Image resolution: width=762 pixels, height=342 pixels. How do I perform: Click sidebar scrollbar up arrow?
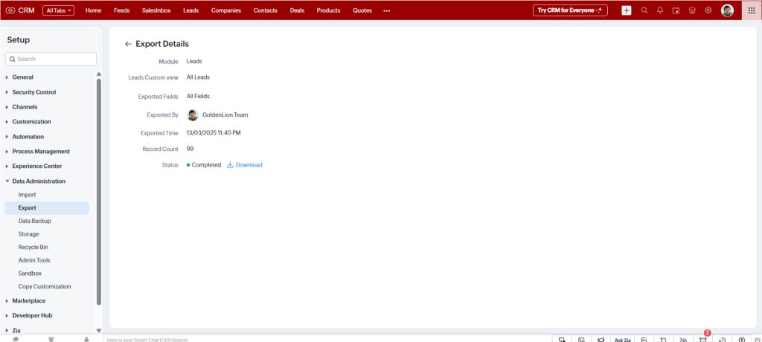pyautogui.click(x=99, y=74)
